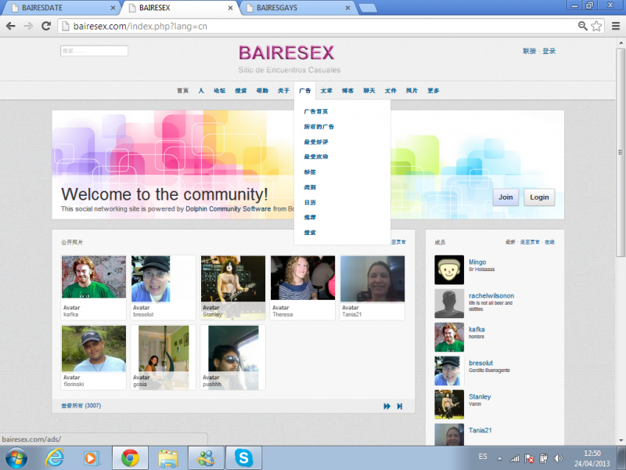Click the BAIRESEX site logo

coord(286,53)
